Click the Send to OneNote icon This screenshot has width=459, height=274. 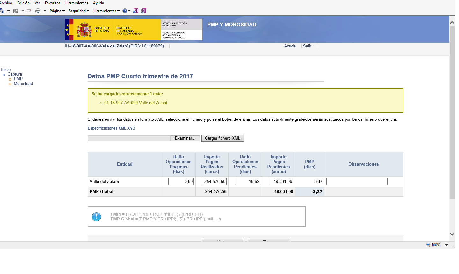tap(135, 11)
